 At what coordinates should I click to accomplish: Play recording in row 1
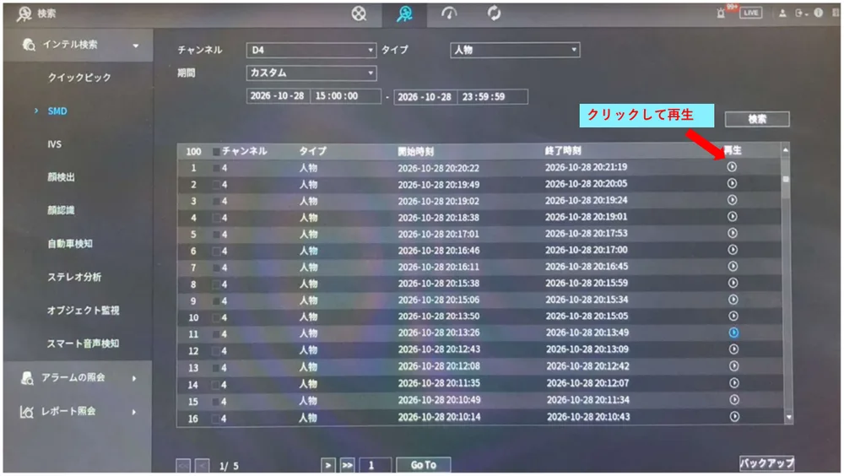click(732, 167)
